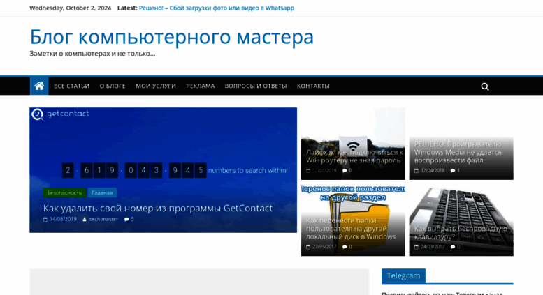The height and width of the screenshot is (295, 543).
Task: Open the WiFi router lifehack article
Action: [x=354, y=156]
